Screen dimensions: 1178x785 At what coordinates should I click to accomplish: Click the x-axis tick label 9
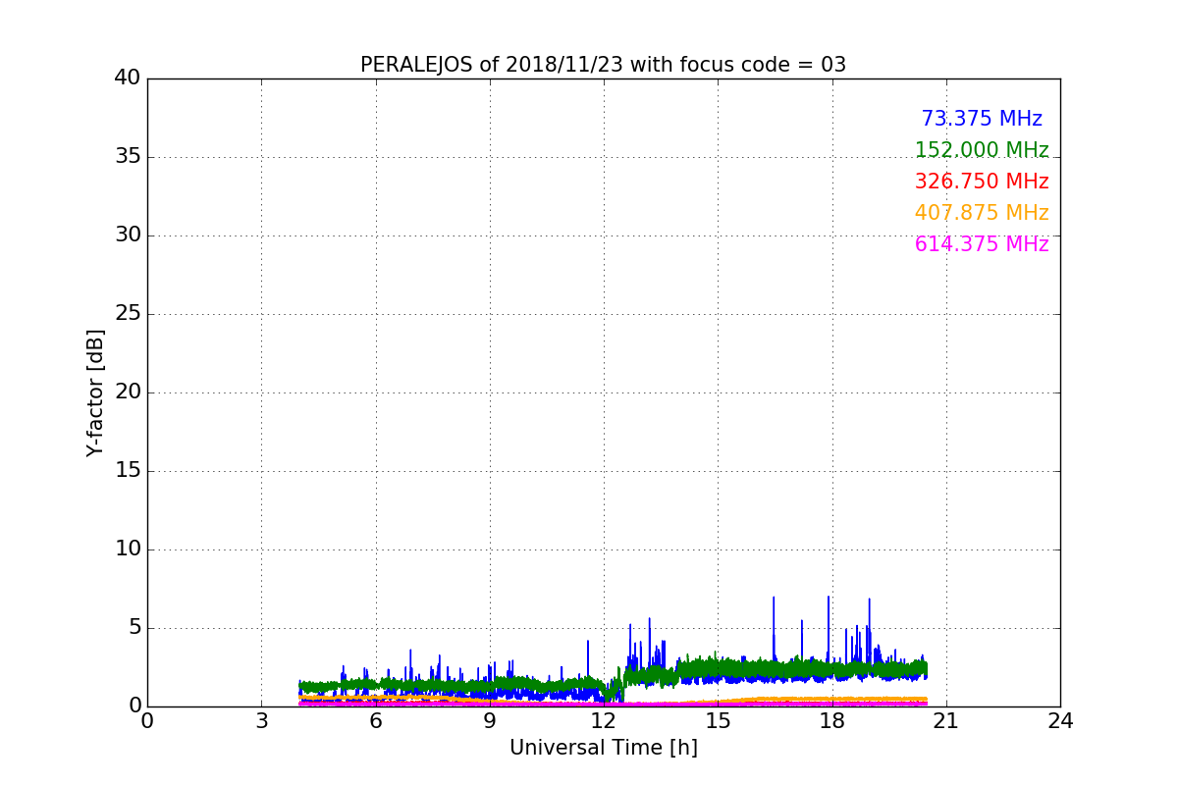(x=490, y=721)
